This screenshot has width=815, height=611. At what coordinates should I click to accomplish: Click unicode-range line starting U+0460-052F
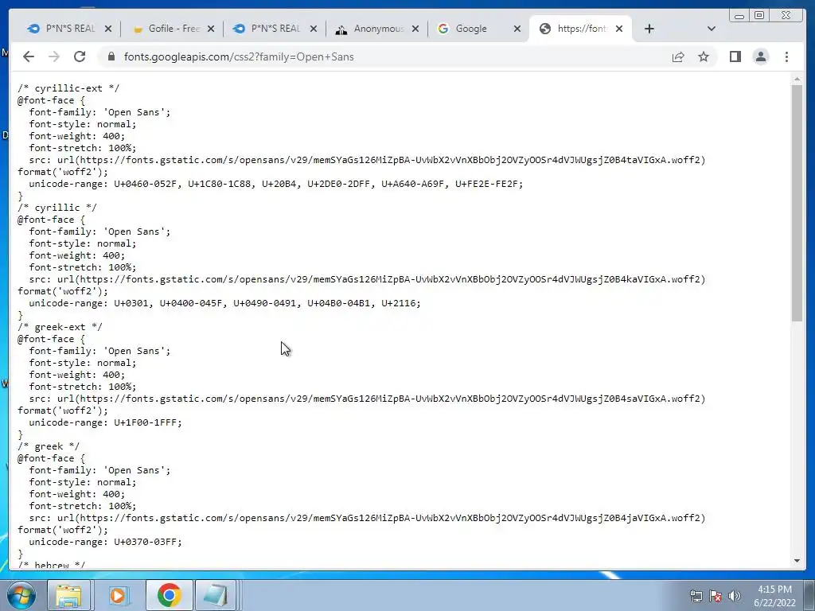(x=276, y=184)
